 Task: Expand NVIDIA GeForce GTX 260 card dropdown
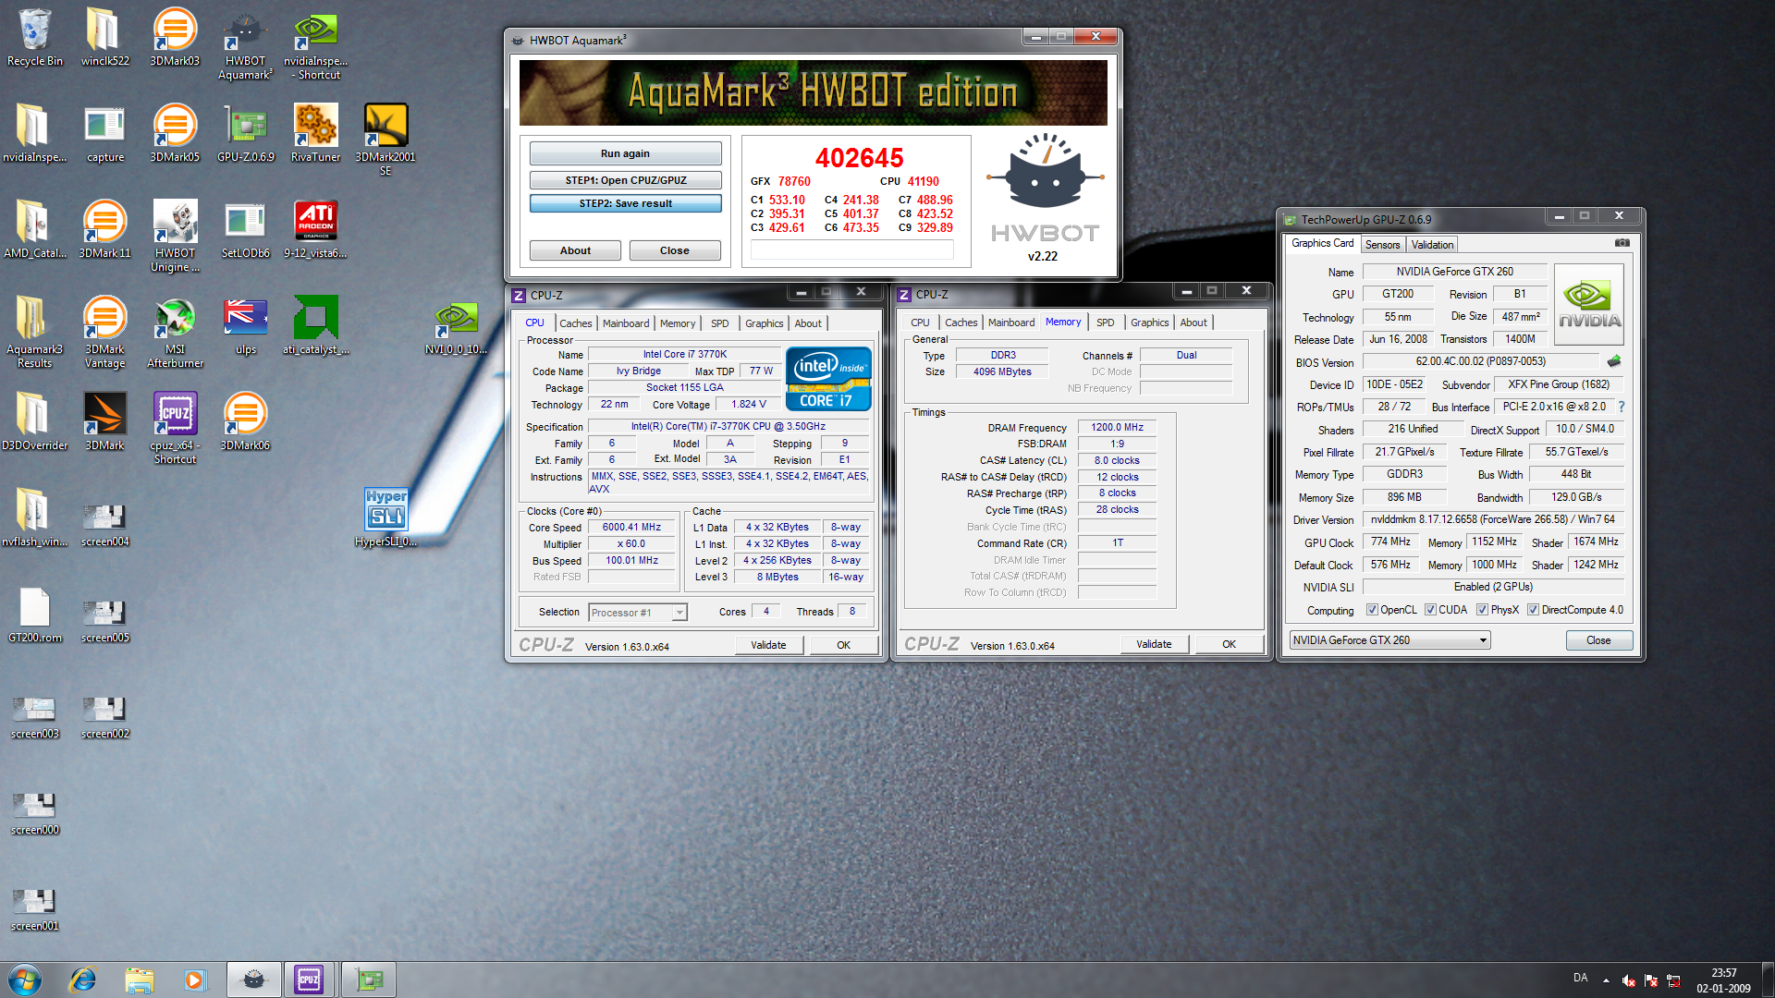(x=1483, y=640)
